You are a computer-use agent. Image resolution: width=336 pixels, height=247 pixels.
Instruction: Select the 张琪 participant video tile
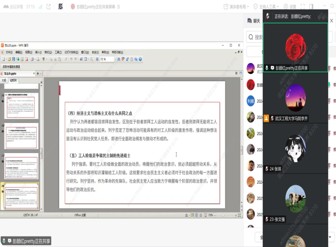pyautogui.click(x=295, y=148)
